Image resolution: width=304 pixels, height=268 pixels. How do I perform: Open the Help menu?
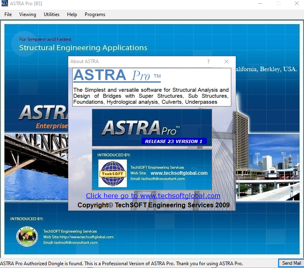72,14
